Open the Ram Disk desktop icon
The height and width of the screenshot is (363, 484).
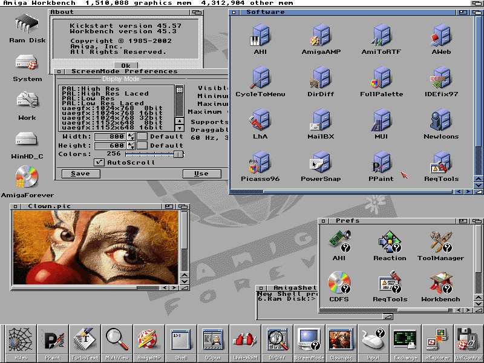click(27, 24)
